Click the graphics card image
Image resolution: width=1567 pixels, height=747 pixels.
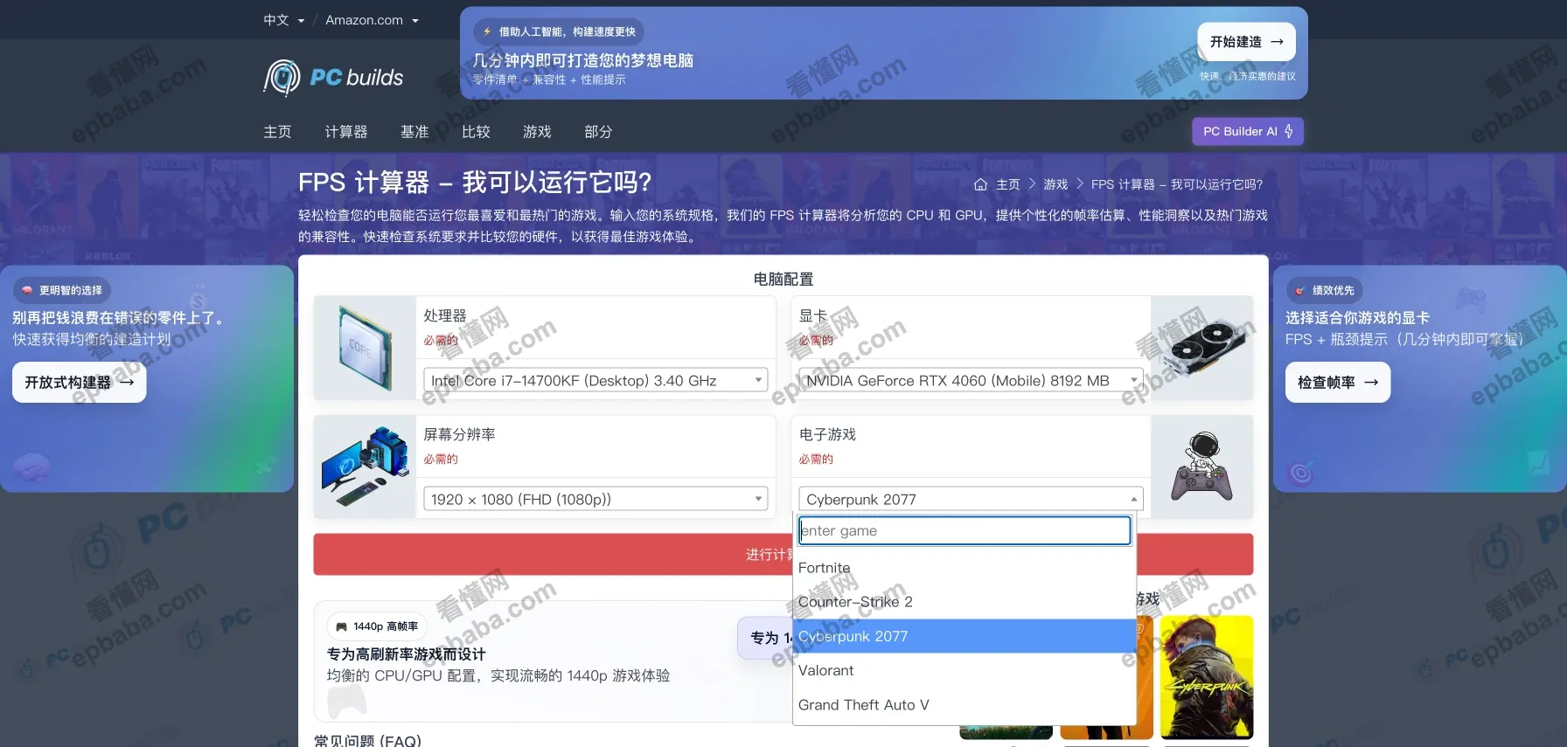1202,348
